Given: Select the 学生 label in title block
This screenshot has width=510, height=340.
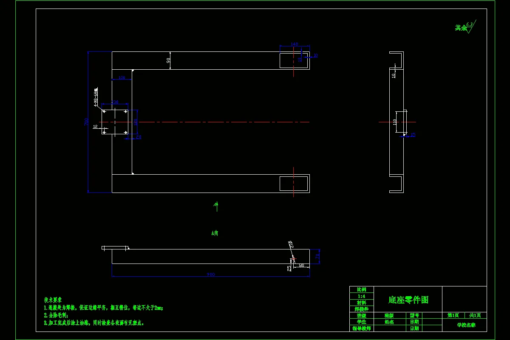Looking at the screenshot, I should (362, 322).
